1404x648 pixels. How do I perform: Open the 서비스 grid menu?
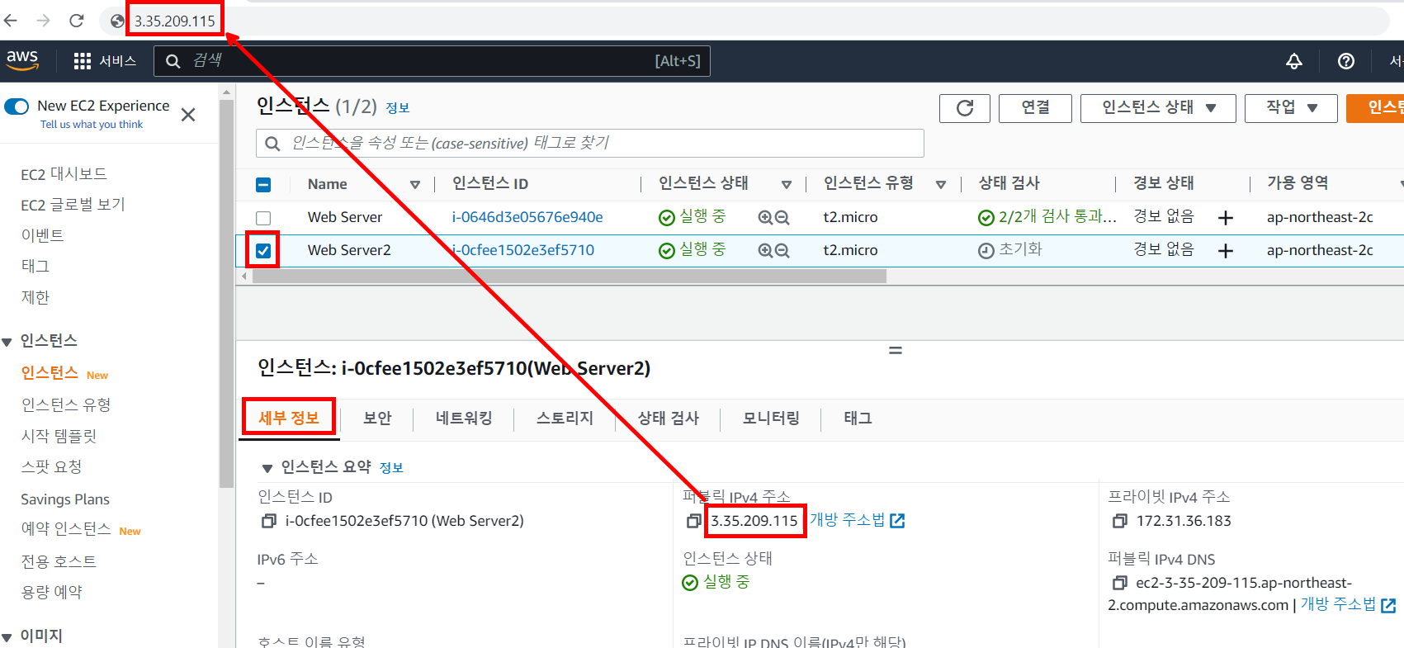(105, 61)
